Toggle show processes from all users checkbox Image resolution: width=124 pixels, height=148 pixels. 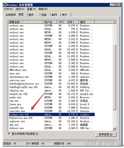click(9, 134)
